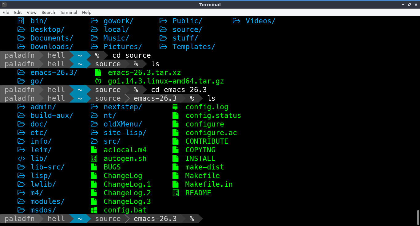
Task: Click the config.status file name
Action: tap(213, 115)
